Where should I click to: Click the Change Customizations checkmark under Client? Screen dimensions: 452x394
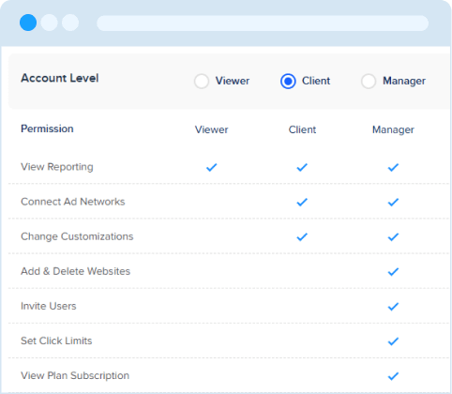[302, 236]
